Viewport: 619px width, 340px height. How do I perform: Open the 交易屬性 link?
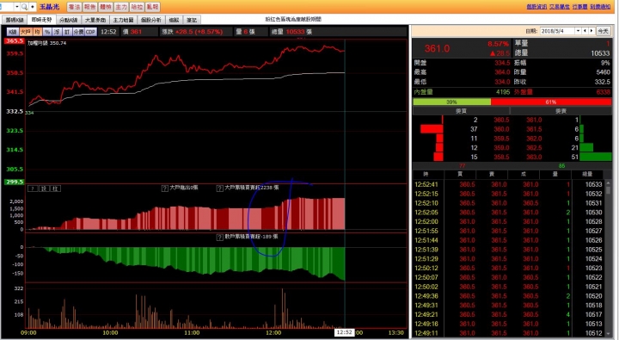point(560,7)
